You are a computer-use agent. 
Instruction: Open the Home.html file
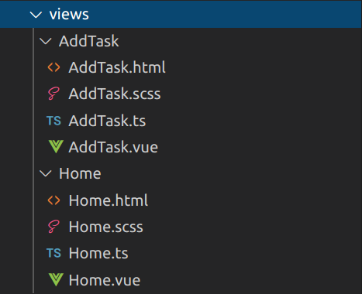(109, 200)
